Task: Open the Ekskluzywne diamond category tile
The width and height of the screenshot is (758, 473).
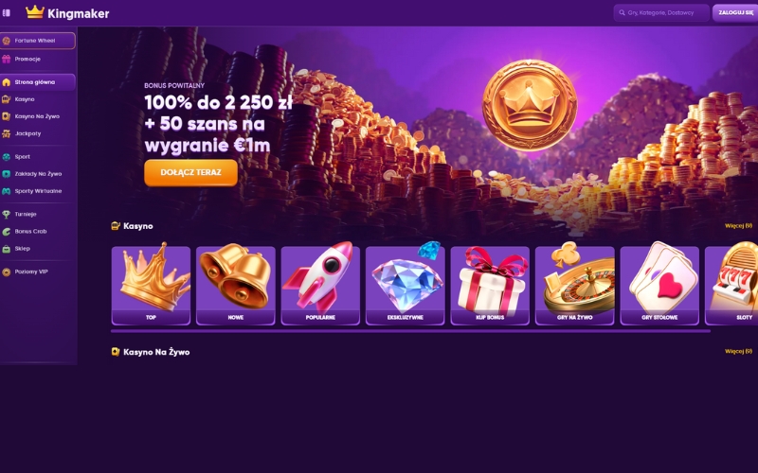Action: click(x=406, y=285)
